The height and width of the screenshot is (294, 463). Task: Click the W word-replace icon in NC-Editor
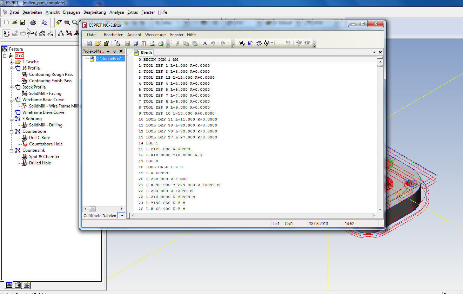click(x=242, y=44)
